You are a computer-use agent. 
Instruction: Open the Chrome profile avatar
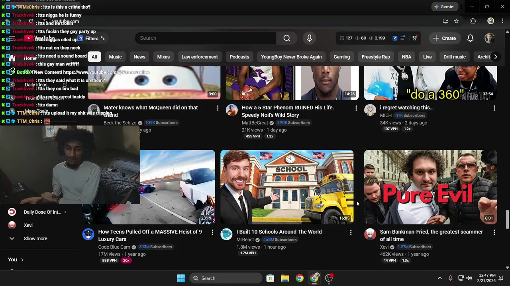491,21
